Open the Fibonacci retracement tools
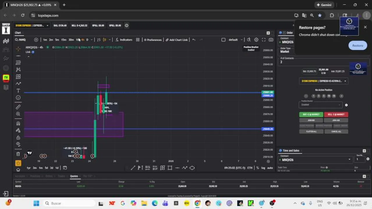This screenshot has height=209, width=372. pyautogui.click(x=18, y=63)
